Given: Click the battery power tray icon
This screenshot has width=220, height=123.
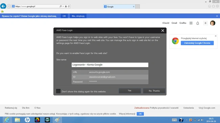Looking at the screenshot, I should 195,120.
